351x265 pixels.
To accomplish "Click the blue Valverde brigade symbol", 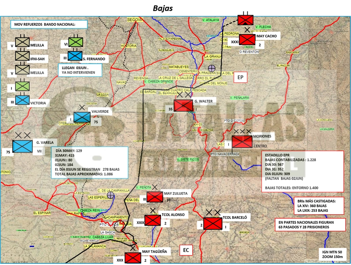I will click(x=82, y=117).
